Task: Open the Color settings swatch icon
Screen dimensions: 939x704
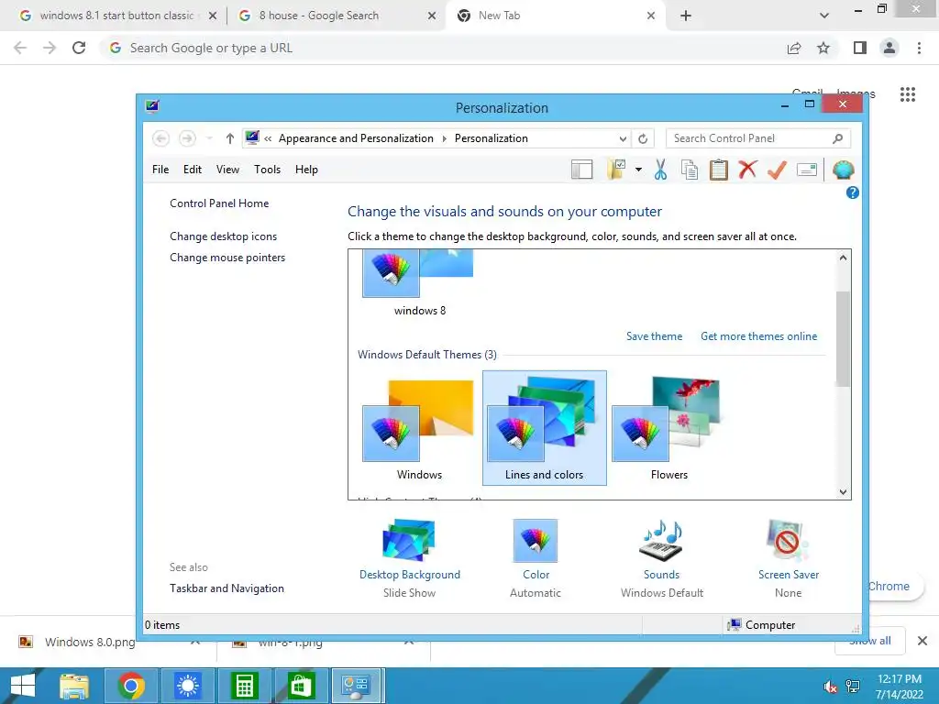Action: click(x=536, y=540)
